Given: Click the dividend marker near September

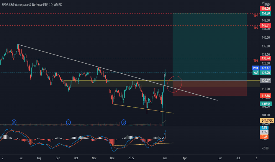Looking at the screenshot, I should [x=68, y=122].
